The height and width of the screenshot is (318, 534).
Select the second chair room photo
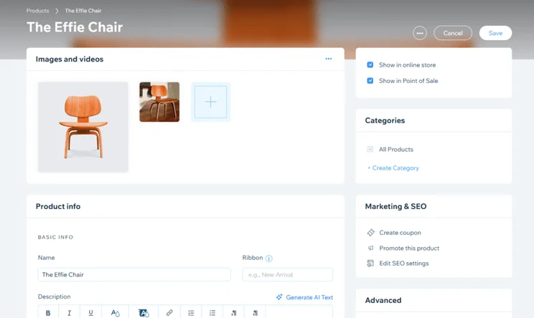(x=159, y=102)
